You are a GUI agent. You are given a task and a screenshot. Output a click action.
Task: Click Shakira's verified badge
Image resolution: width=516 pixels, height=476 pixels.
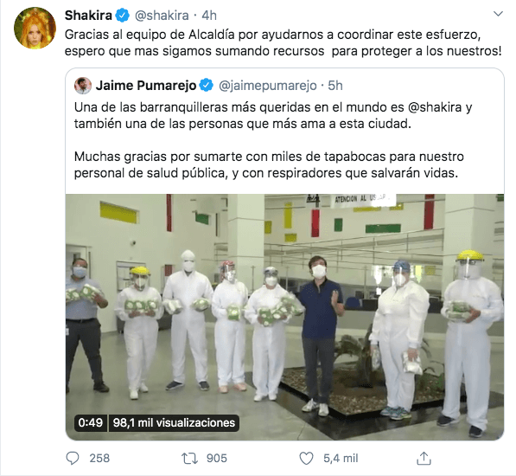tap(123, 16)
